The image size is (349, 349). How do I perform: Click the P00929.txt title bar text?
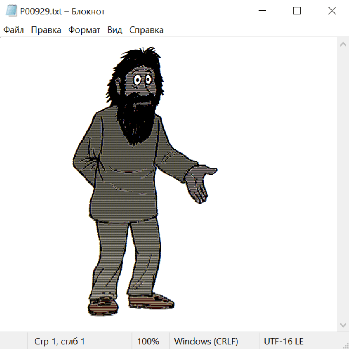click(x=62, y=11)
